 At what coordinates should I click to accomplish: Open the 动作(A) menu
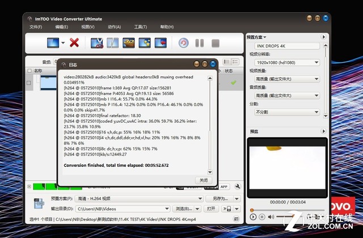(115, 27)
